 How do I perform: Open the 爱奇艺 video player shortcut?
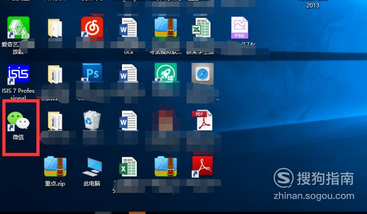tap(18, 28)
